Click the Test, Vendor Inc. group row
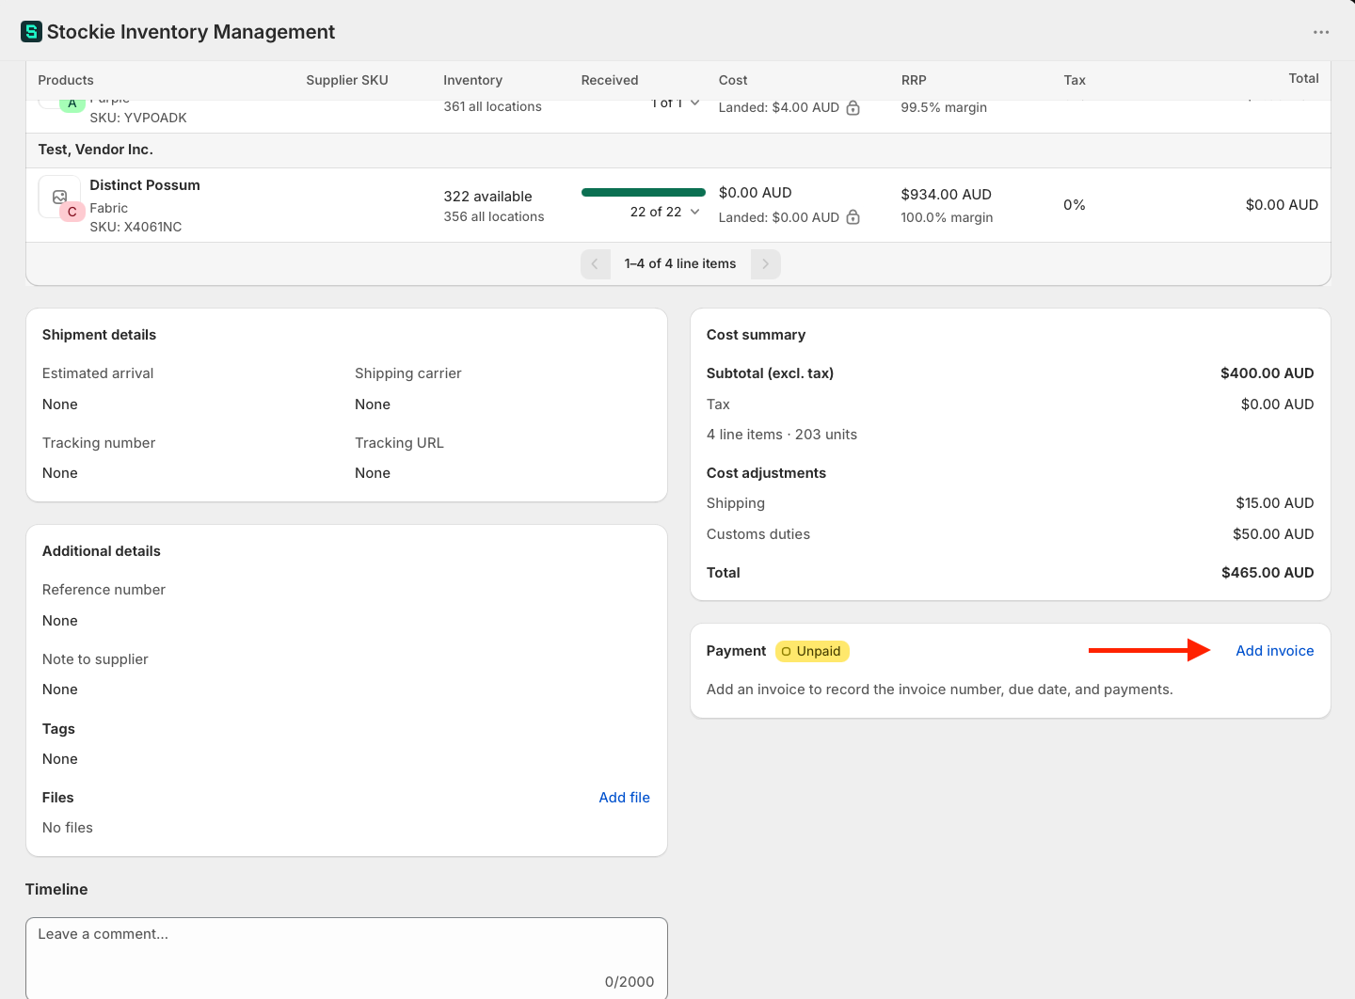The width and height of the screenshot is (1355, 999). click(678, 151)
